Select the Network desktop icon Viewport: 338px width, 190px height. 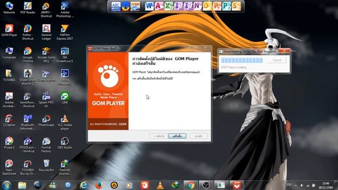pos(9,8)
